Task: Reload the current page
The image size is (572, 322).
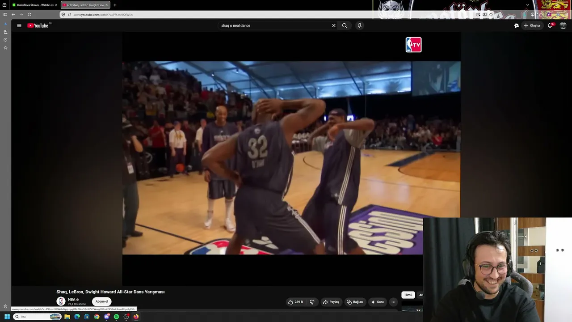Action: (29, 14)
